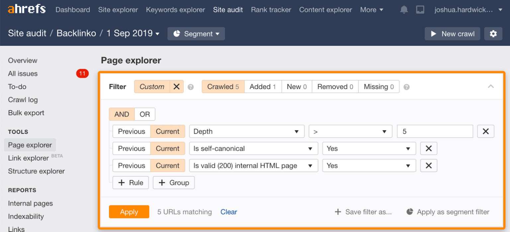Apply the current filter
This screenshot has width=510, height=232.
click(x=129, y=212)
